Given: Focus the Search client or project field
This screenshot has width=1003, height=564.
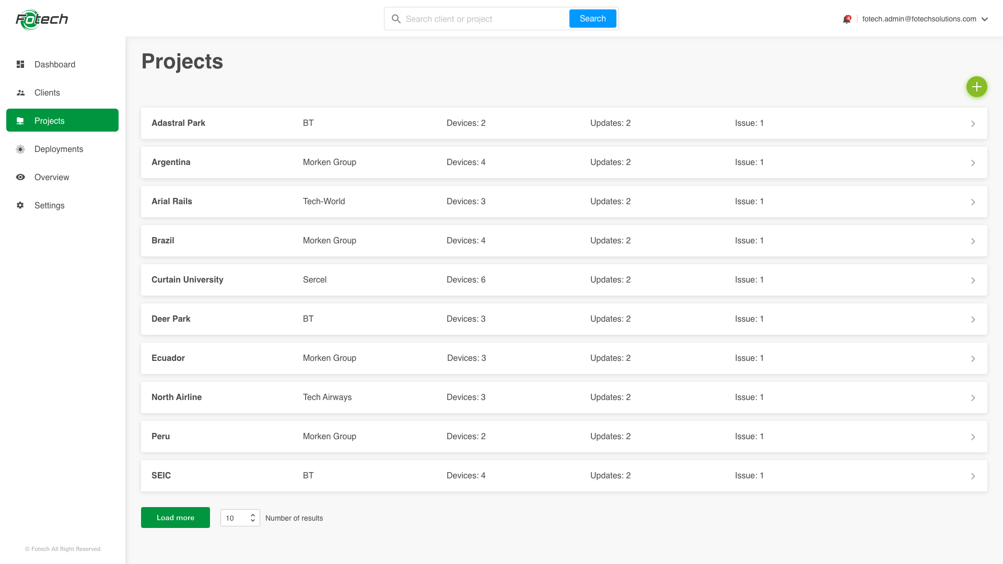Looking at the screenshot, I should 483,19.
